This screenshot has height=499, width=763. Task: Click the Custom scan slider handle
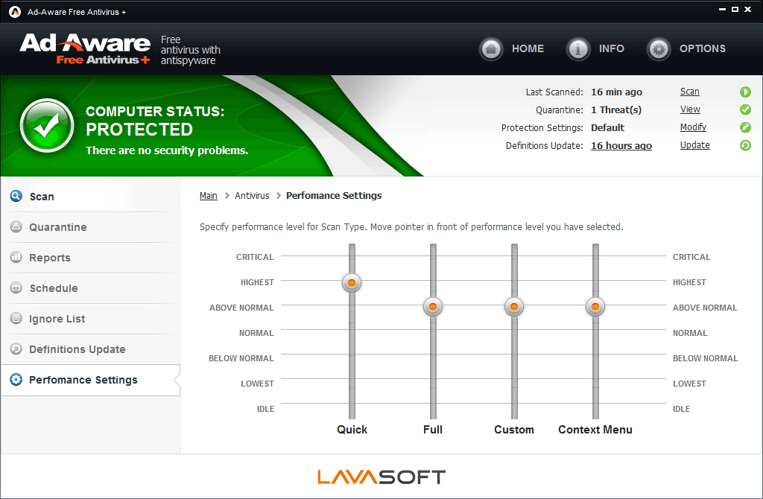tap(514, 307)
